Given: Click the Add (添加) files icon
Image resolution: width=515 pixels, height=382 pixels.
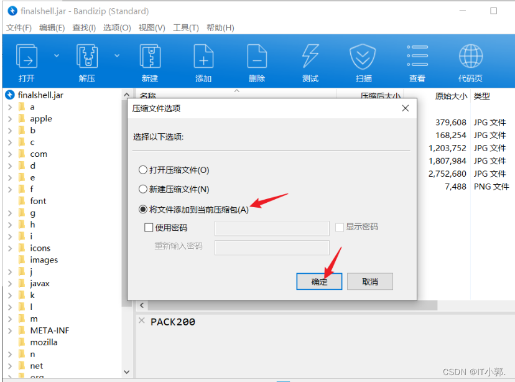Looking at the screenshot, I should pyautogui.click(x=203, y=57).
